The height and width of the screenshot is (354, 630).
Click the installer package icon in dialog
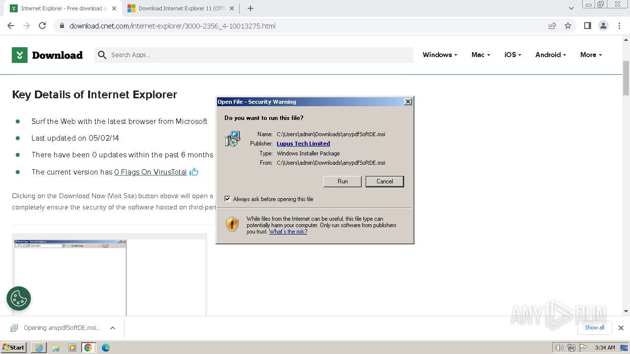tap(232, 139)
